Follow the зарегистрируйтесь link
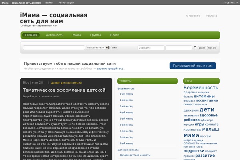This screenshot has height=160, width=240. [110, 68]
